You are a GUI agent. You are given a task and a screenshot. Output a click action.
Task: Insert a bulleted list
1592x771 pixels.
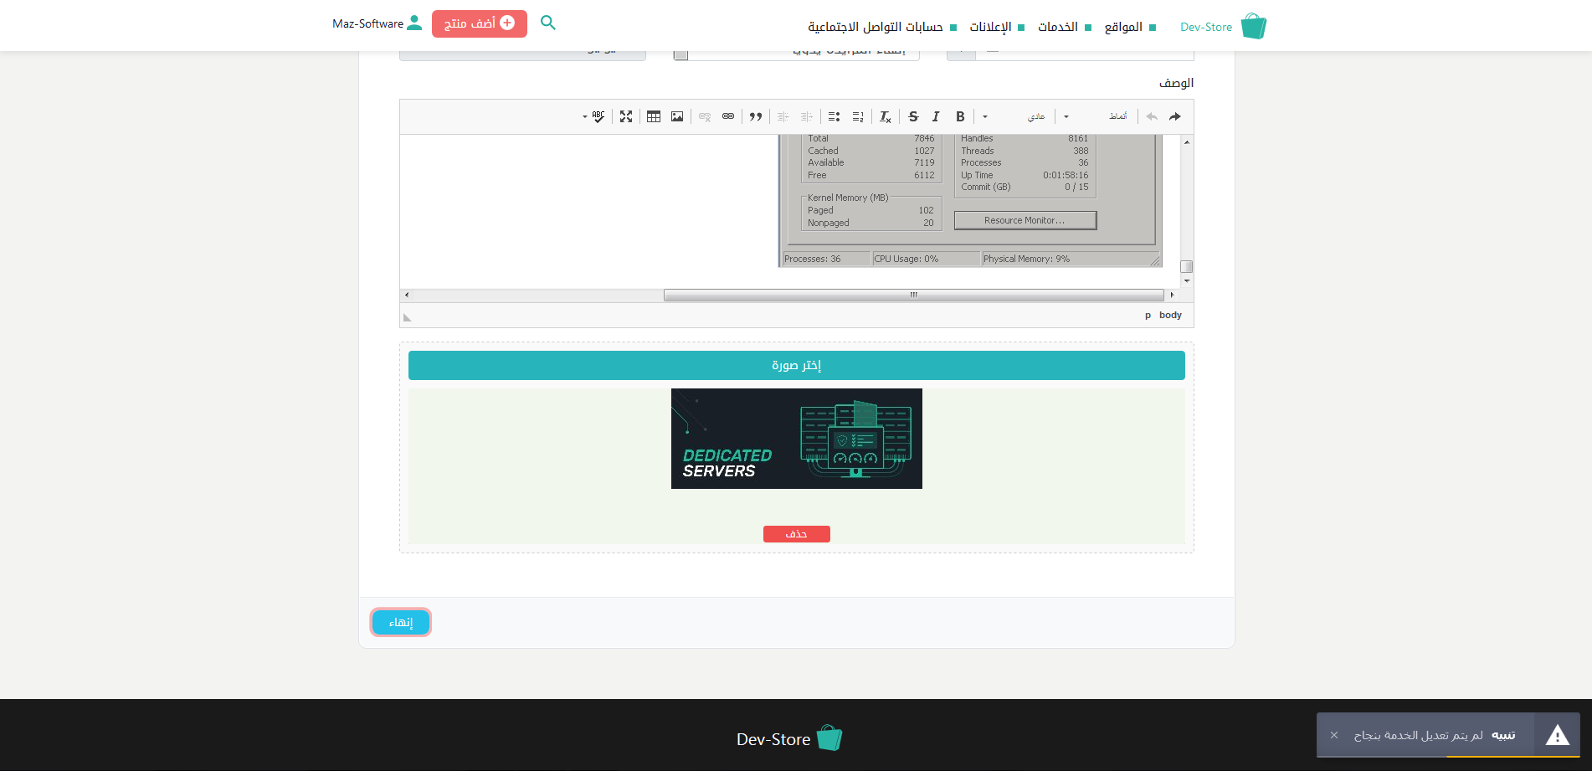[834, 116]
